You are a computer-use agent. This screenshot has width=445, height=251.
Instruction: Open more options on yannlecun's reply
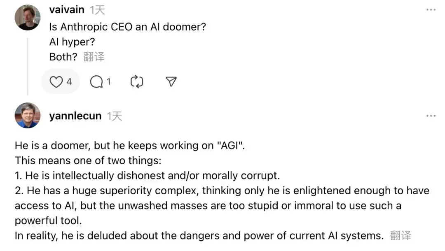point(431,116)
